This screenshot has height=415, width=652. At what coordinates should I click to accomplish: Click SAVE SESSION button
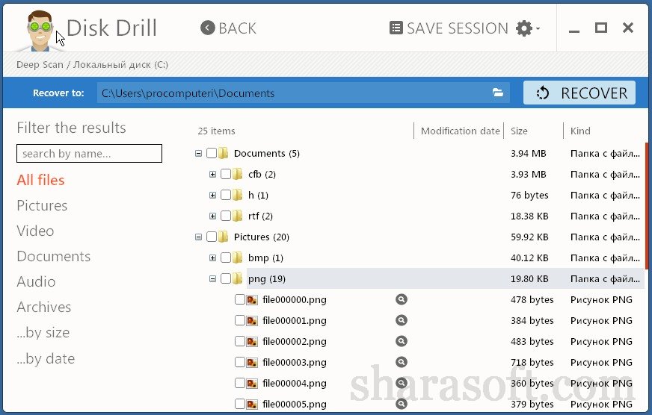pos(449,28)
